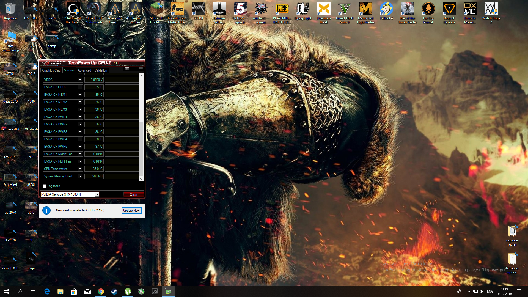The height and width of the screenshot is (297, 528).
Task: Click the GPU-Z screenshot camera icon
Action: pos(127,69)
